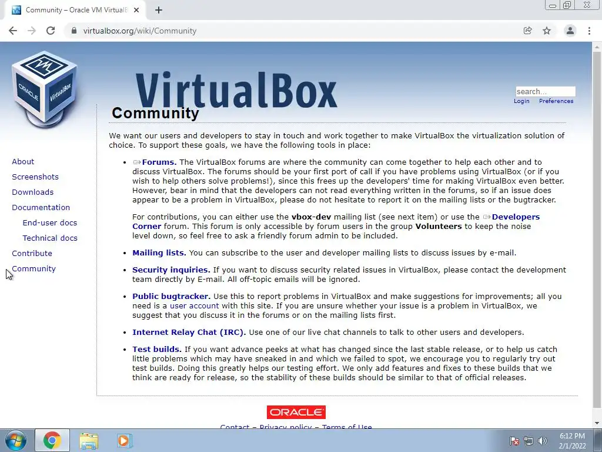Open the Forums link
Viewport: 602px width, 452px height.
click(155, 162)
